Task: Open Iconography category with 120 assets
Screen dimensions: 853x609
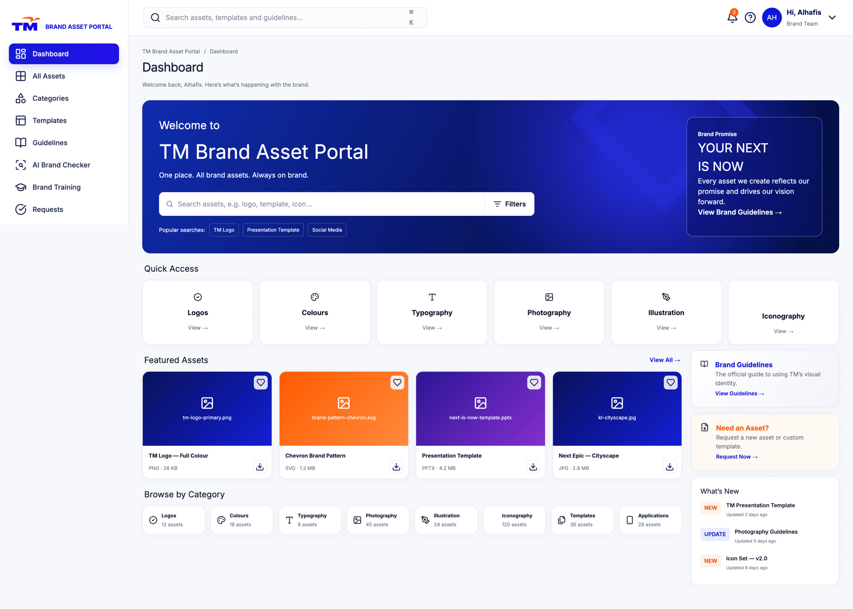Action: click(x=514, y=520)
